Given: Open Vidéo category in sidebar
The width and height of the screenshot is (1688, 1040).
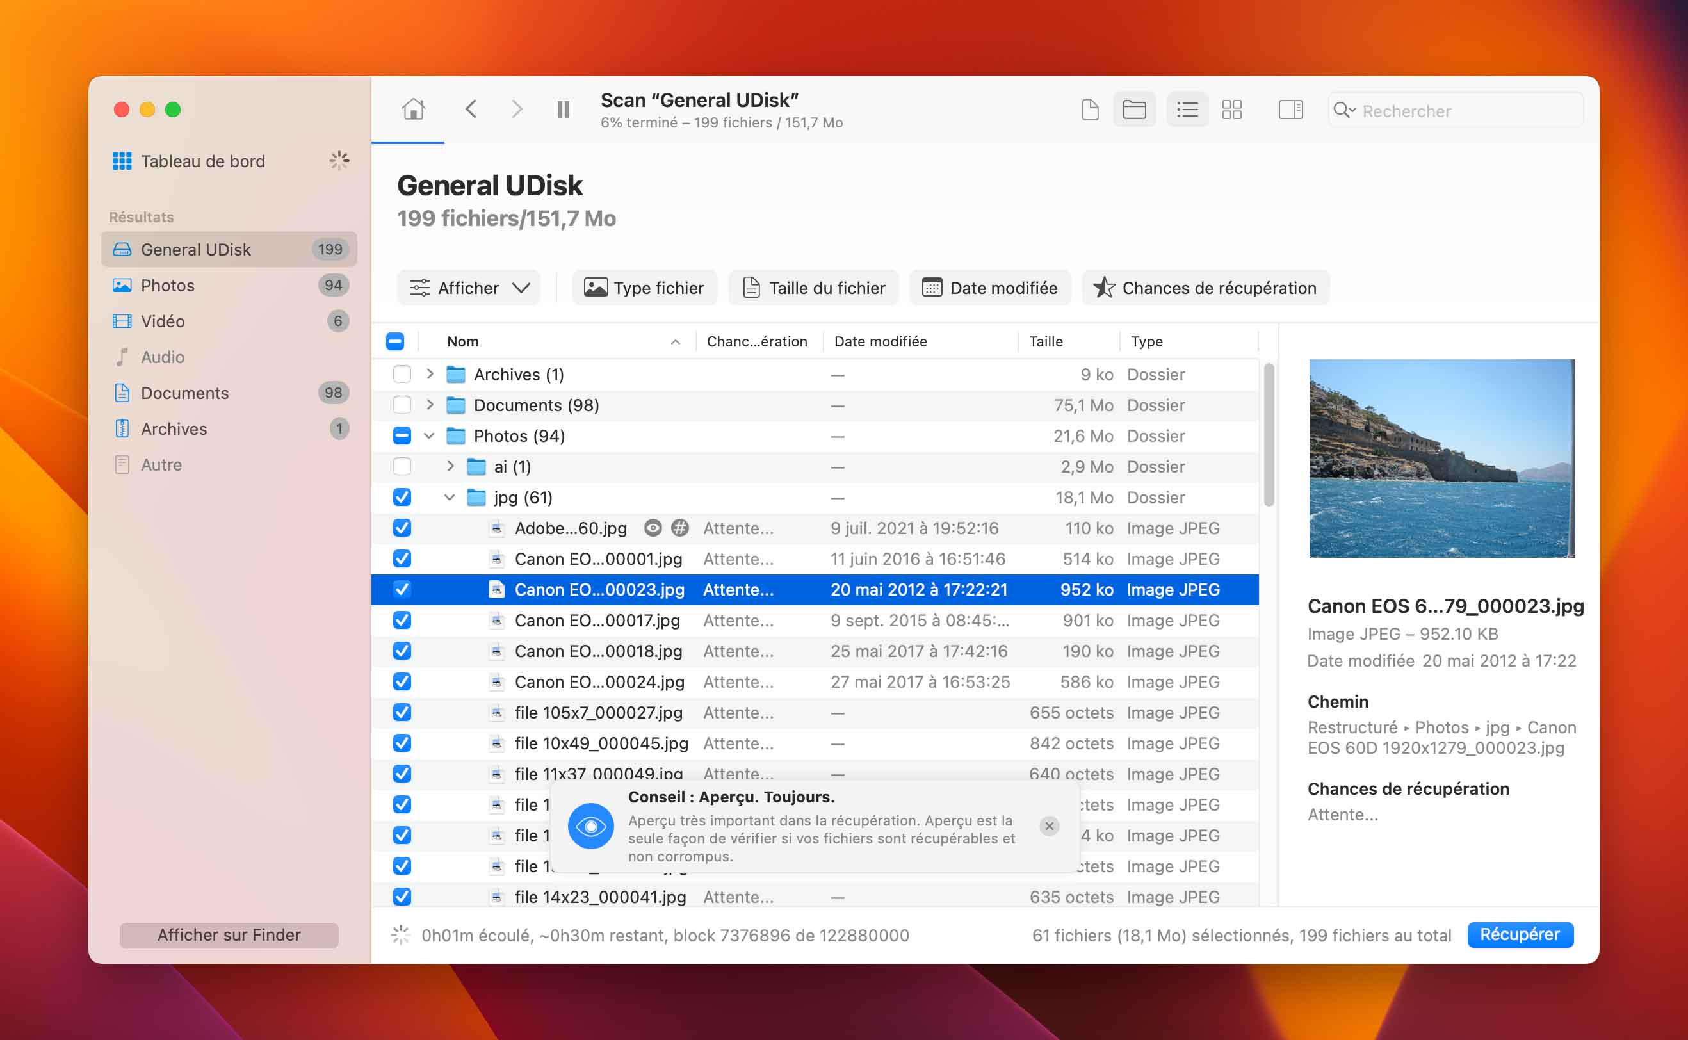Looking at the screenshot, I should click(229, 321).
